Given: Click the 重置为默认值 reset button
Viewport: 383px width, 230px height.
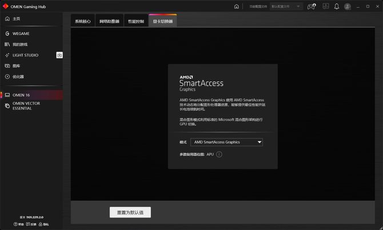Looking at the screenshot, I should 130,212.
